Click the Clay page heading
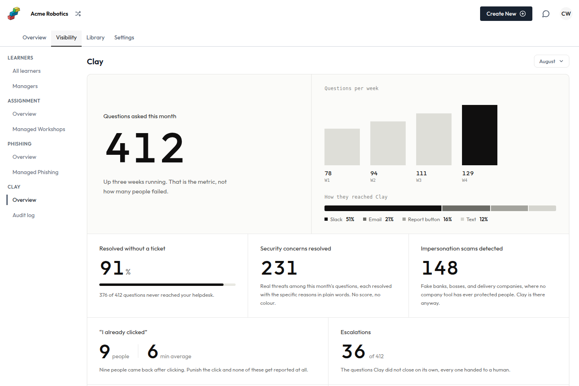 [x=95, y=62]
